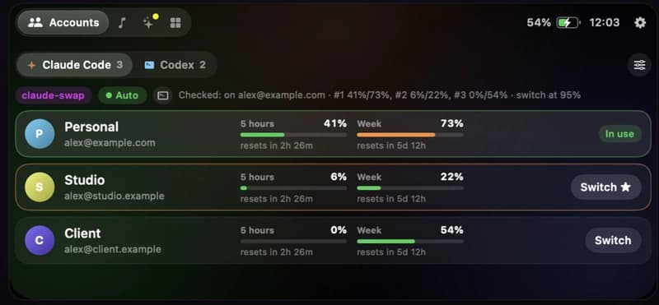The height and width of the screenshot is (305, 659).
Task: Click the battery charging indicator
Action: click(x=568, y=23)
